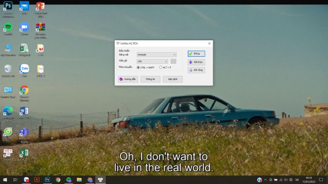Click the Thông tin button
This screenshot has width=328, height=184.
150,79
